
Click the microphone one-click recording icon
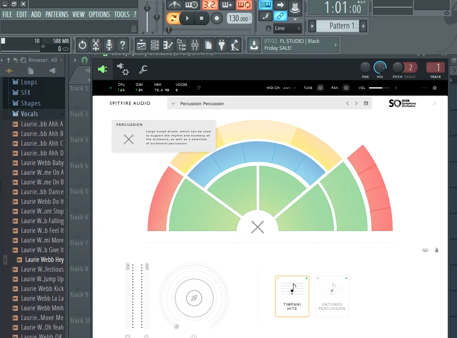(x=109, y=45)
